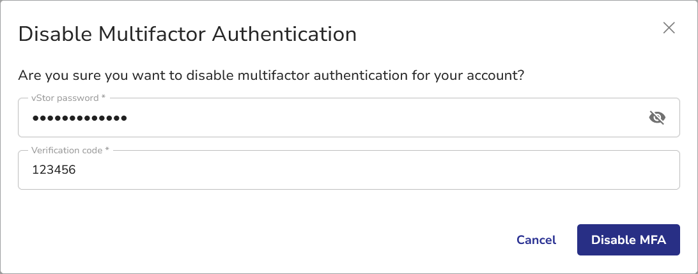Viewport: 698px width, 274px height.
Task: Click the Disable Multifactor Authentication title
Action: click(x=187, y=34)
